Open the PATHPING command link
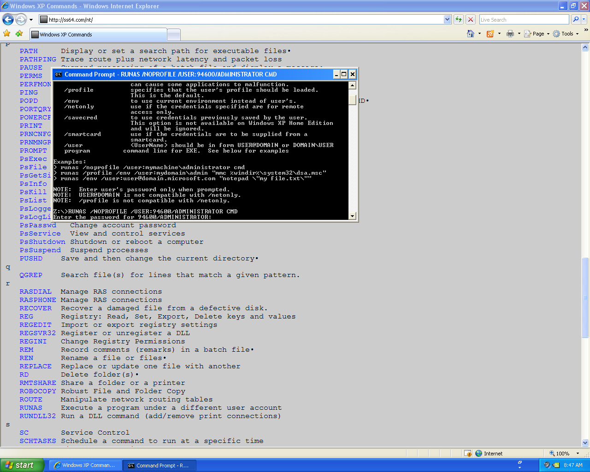590x472 pixels. tap(38, 59)
